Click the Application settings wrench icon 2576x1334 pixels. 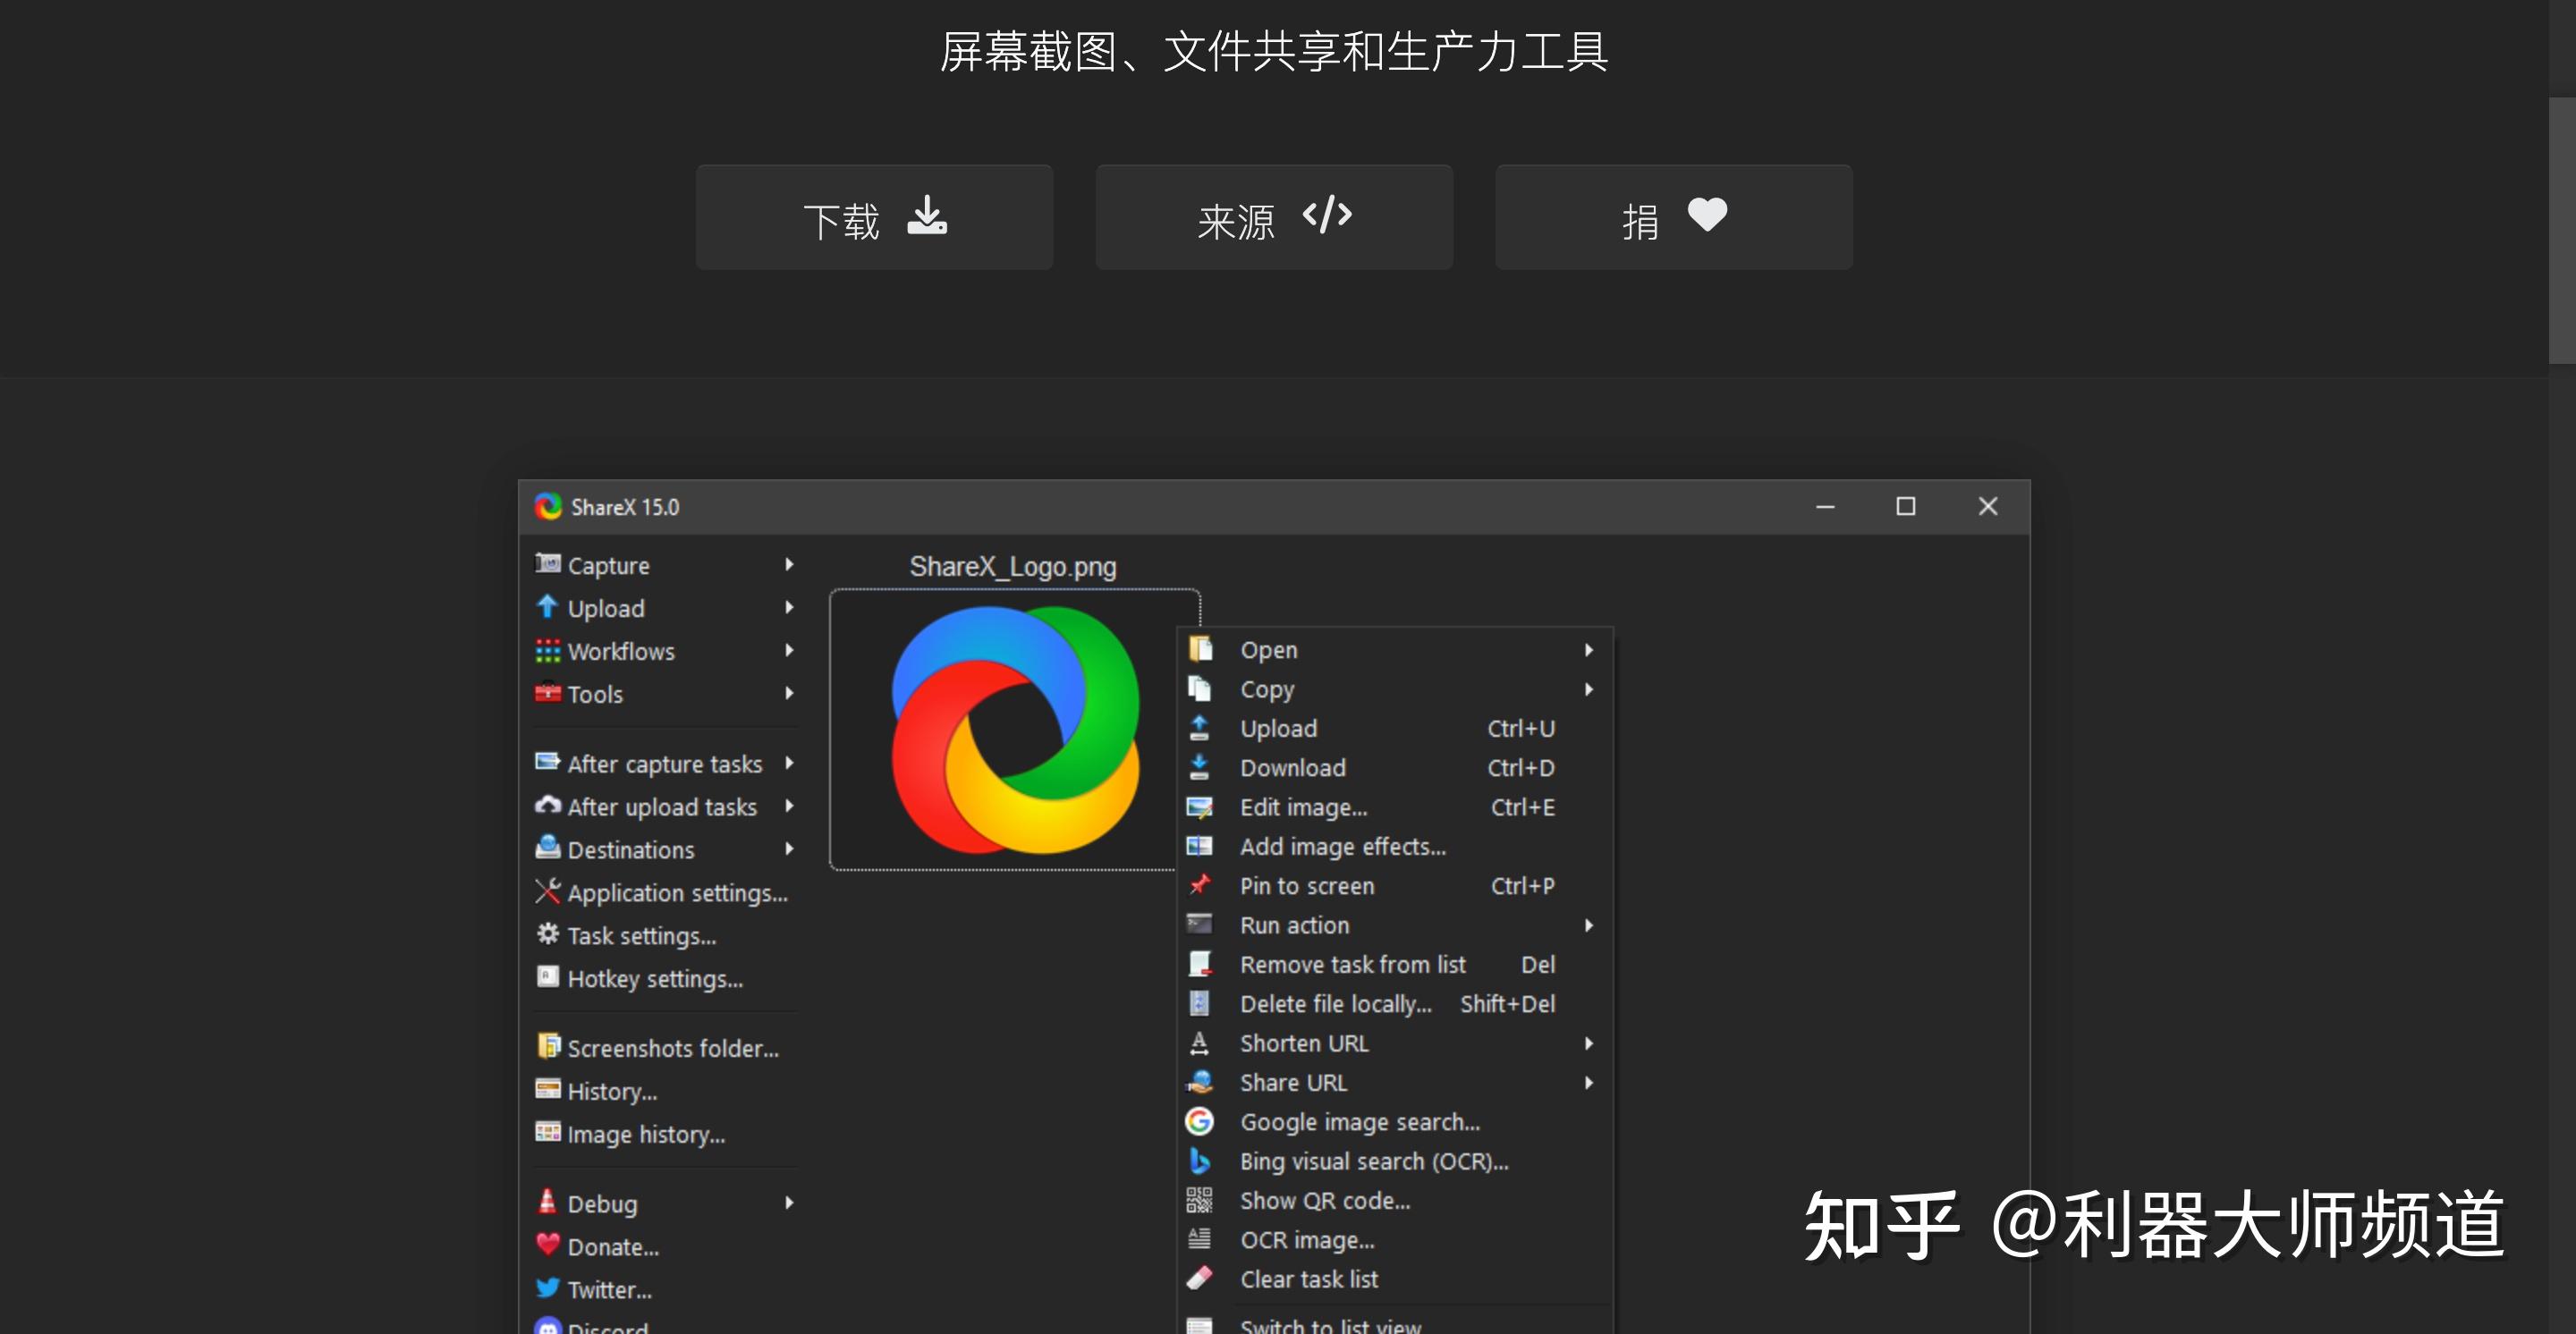pos(547,891)
